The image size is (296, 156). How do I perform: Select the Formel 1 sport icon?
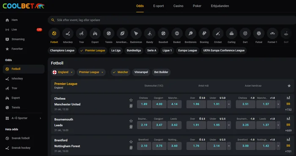coord(272,33)
